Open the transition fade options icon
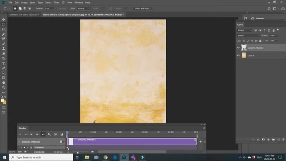286x161 pixels. point(62,134)
